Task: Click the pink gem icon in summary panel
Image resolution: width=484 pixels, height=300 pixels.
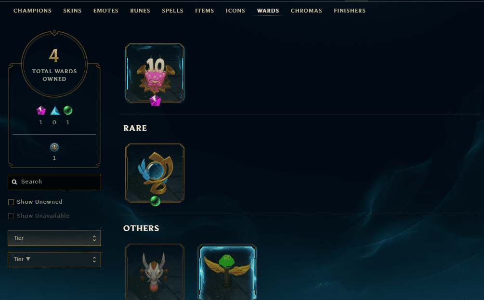Action: [41, 110]
